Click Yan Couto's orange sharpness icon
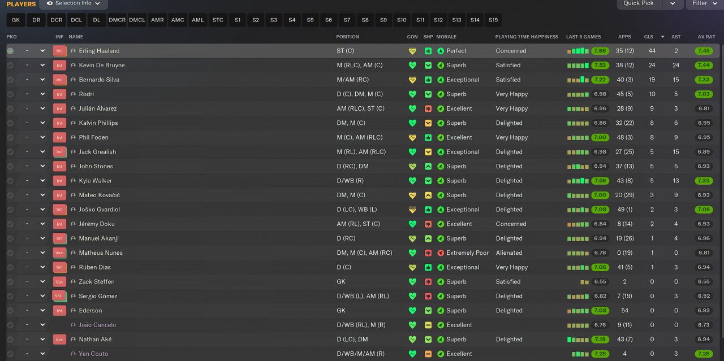This screenshot has height=361, width=724. [428, 354]
